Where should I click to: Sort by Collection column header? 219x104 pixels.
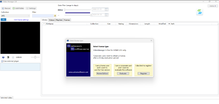94,24
